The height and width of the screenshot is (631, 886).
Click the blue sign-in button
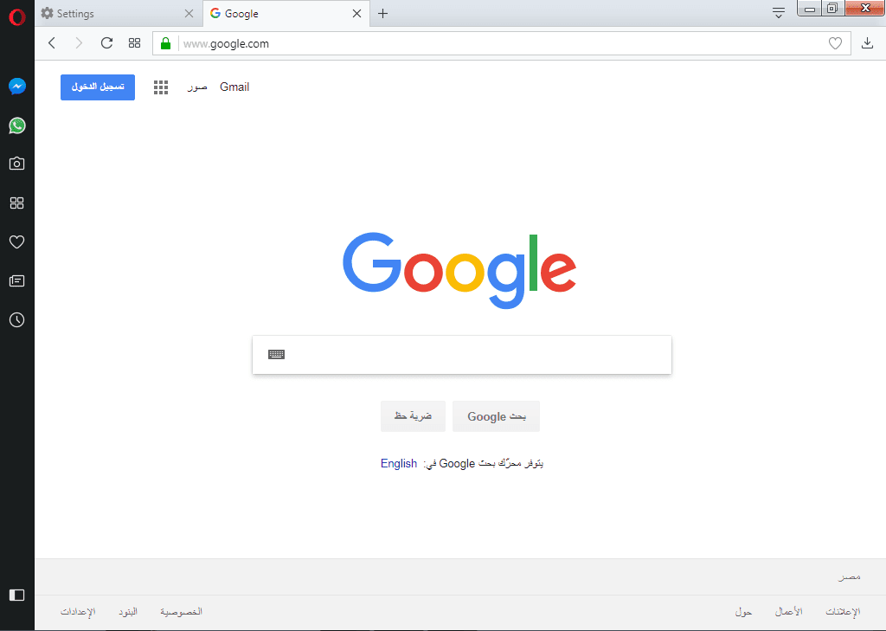click(98, 87)
